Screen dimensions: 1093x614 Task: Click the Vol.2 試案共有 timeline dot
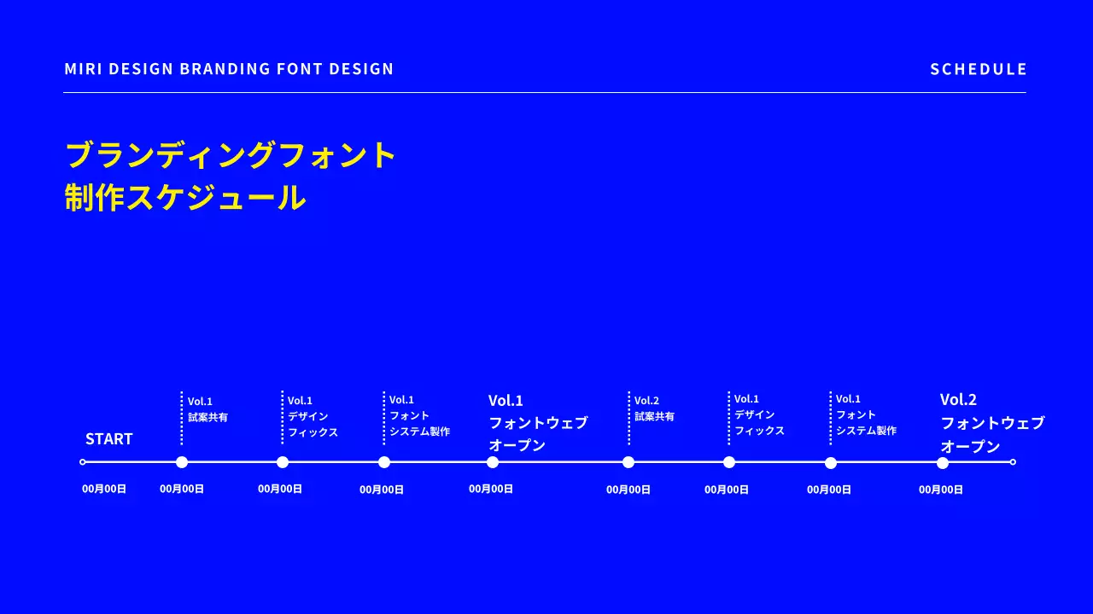click(x=628, y=462)
